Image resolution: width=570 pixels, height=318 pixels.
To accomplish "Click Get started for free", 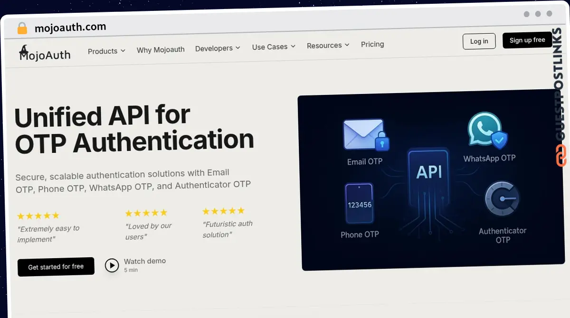I will click(x=56, y=266).
